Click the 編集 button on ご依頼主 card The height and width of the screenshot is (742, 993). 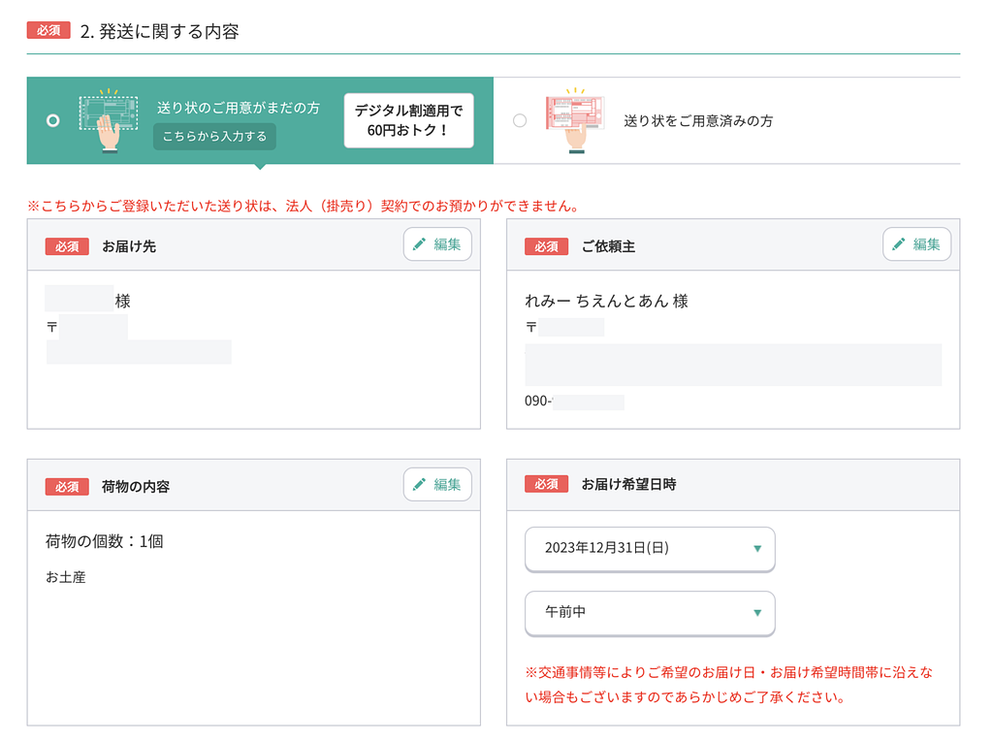coord(916,244)
